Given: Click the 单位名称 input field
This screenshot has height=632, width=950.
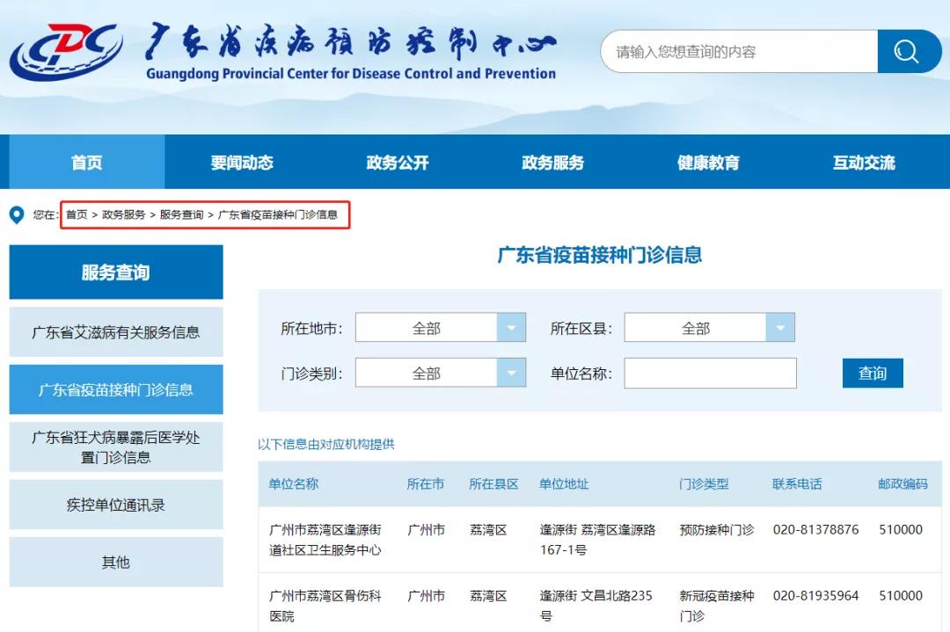Looking at the screenshot, I should point(708,373).
